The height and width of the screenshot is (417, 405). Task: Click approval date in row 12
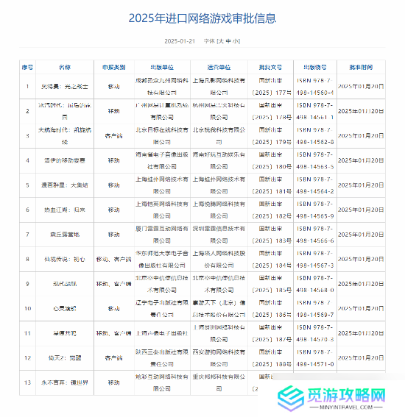tap(361, 358)
